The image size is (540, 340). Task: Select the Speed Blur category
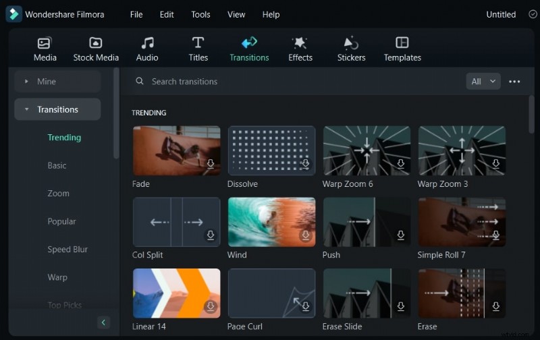[67, 249]
